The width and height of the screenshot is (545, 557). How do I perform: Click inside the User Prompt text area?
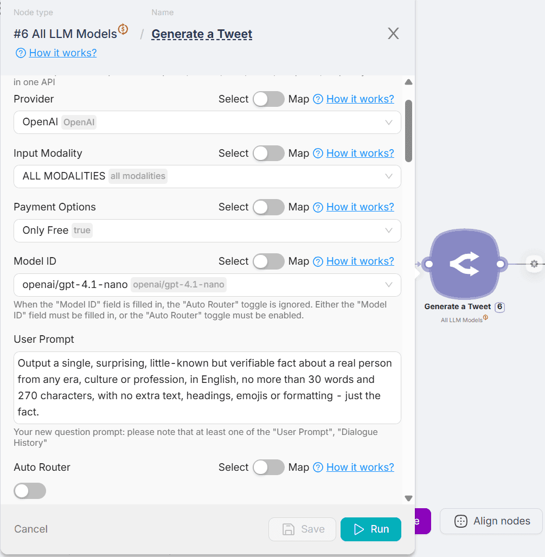[x=206, y=385]
